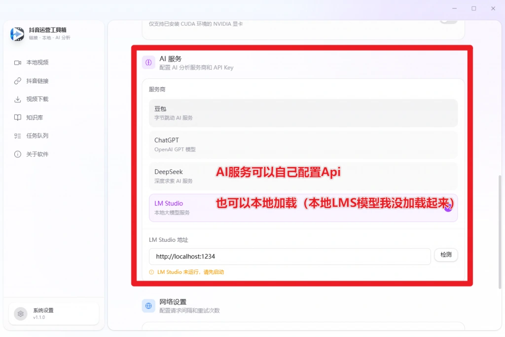Click the AI 服务 section header icon
505x337 pixels.
tap(148, 62)
